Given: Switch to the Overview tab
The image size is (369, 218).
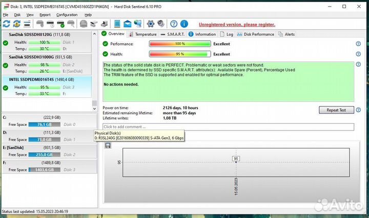Looking at the screenshot, I should pos(113,34).
